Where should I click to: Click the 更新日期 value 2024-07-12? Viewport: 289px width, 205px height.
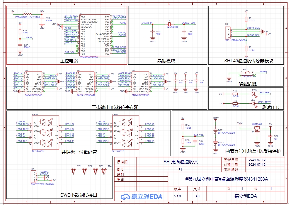point(257,160)
